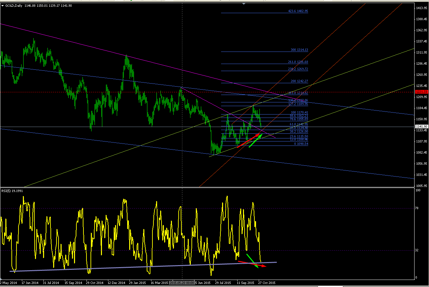Select the 100 1170.41 Fibonacci level label
This screenshot has height=287, width=429.
point(299,113)
